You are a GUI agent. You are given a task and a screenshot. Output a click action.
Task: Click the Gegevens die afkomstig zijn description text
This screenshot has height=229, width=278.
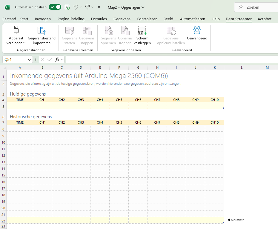coord(95,84)
